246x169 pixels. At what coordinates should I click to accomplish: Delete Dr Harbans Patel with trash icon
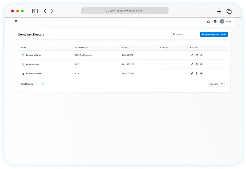point(197,73)
